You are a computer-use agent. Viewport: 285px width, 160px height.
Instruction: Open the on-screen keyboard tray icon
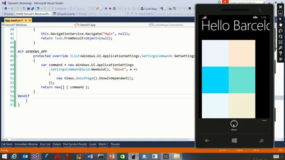(276, 156)
